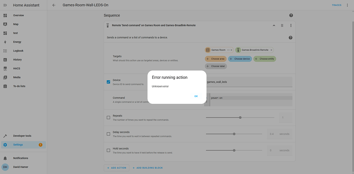Open the Overview dashboard
The width and height of the screenshot is (354, 174).
24,15
